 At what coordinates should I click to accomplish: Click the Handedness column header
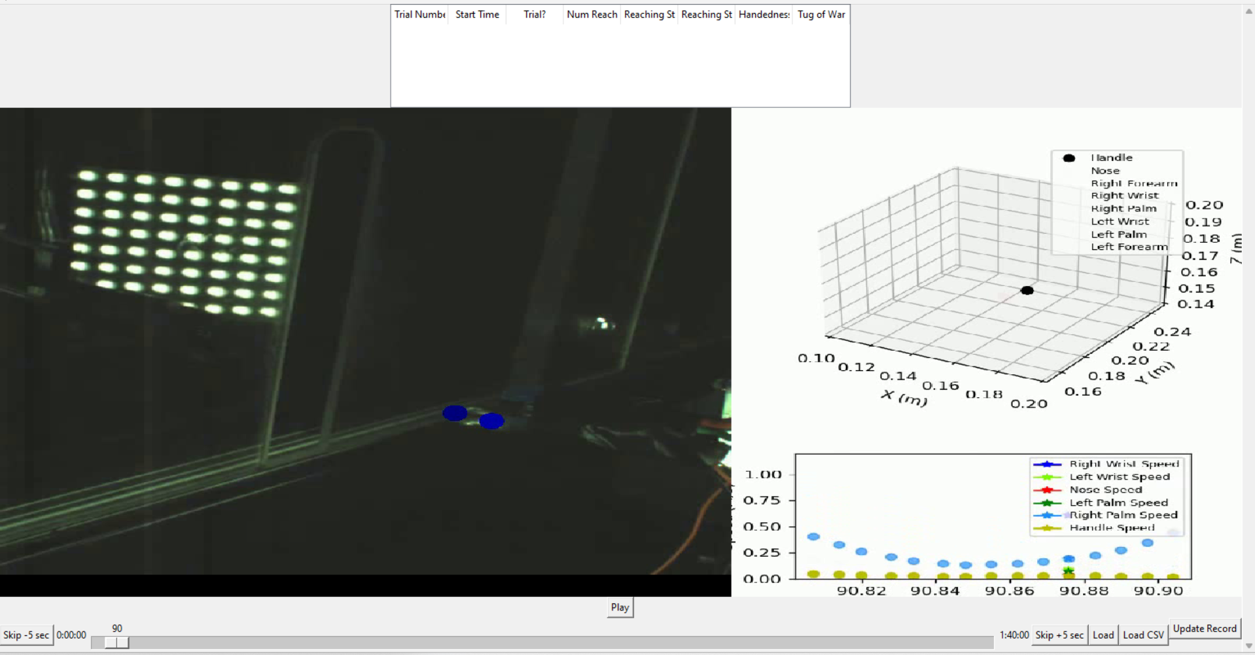pos(764,14)
